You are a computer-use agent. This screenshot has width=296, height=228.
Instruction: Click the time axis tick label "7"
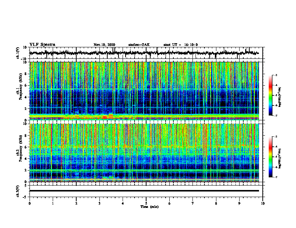click(193, 203)
